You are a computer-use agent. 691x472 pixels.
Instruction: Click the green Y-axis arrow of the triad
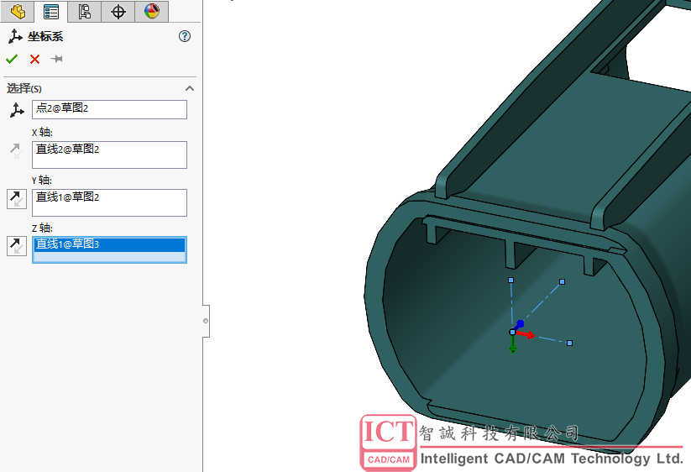pos(513,344)
